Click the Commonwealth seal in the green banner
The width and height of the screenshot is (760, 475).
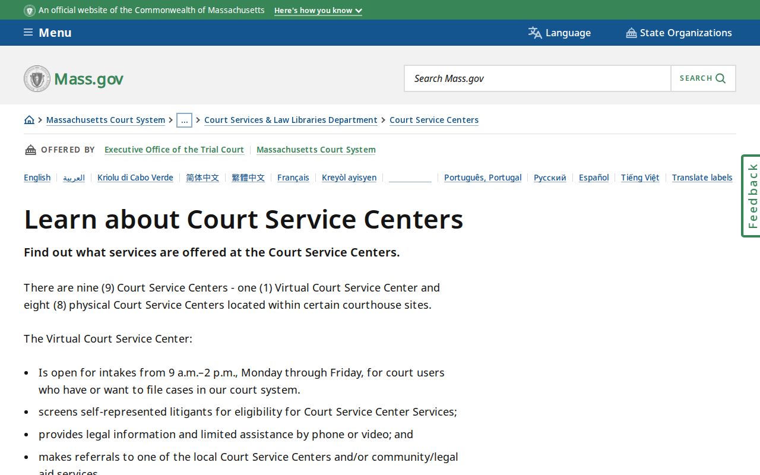[x=29, y=10]
